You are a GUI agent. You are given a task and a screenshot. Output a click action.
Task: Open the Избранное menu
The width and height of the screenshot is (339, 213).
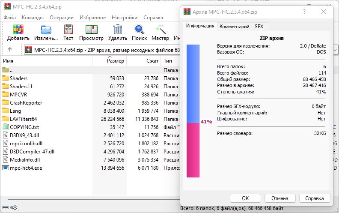[x=92, y=18]
